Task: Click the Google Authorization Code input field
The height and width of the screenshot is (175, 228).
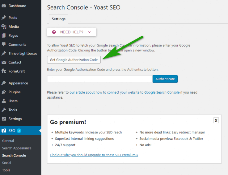Action: (x=100, y=79)
